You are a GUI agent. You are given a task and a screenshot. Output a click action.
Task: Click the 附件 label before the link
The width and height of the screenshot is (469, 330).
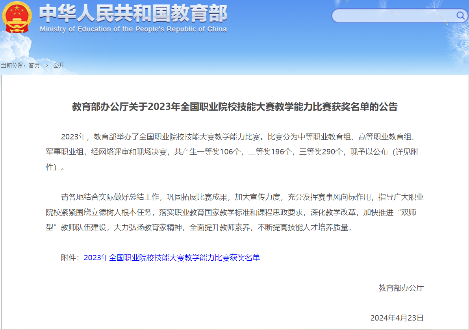[70, 258]
